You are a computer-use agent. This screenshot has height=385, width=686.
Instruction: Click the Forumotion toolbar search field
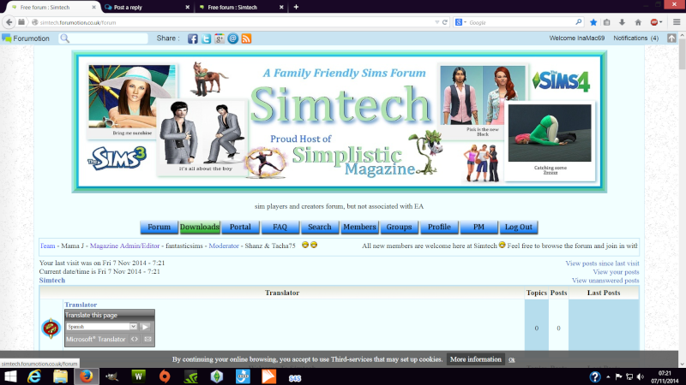tap(103, 38)
